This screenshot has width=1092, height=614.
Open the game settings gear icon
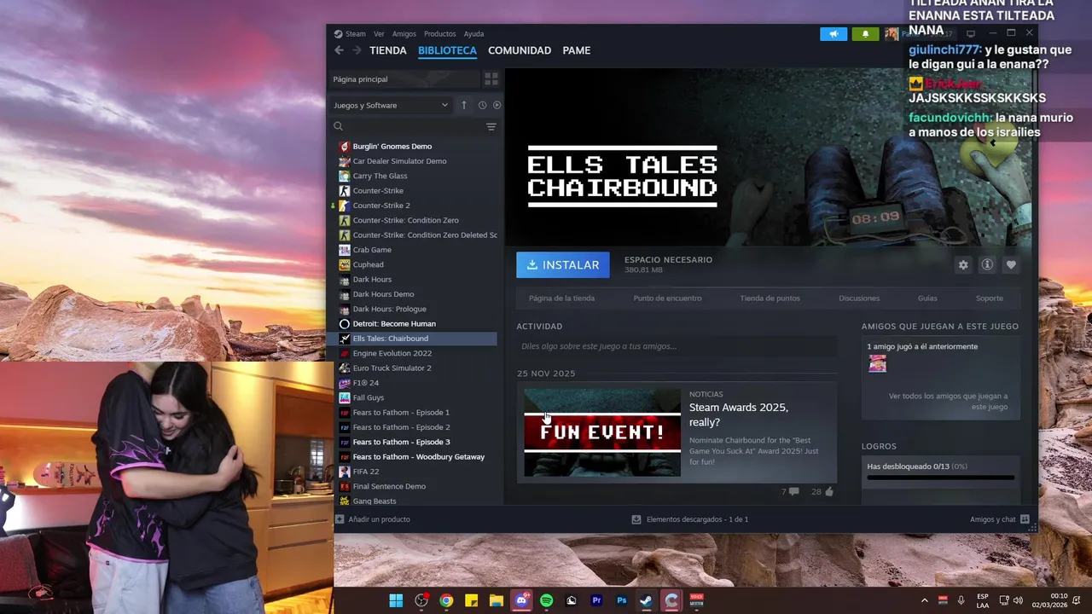(x=963, y=265)
